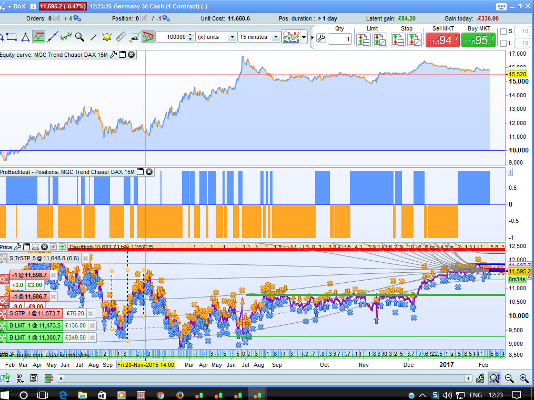Click the zoom in magnifier at bottom right

click(x=523, y=378)
